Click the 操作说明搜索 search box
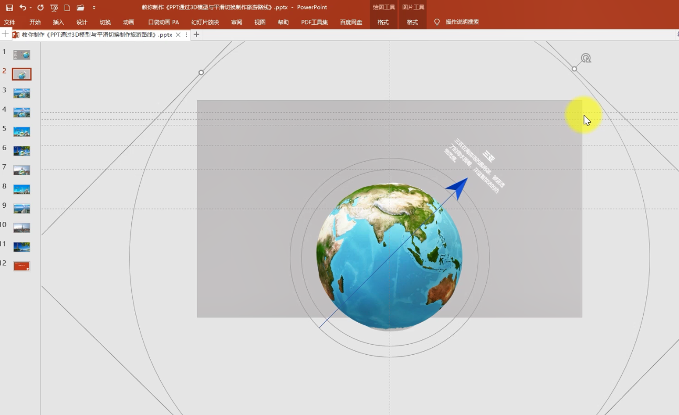 pos(462,22)
